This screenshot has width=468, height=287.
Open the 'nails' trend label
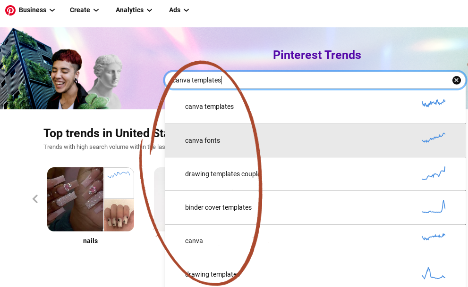coord(91,241)
